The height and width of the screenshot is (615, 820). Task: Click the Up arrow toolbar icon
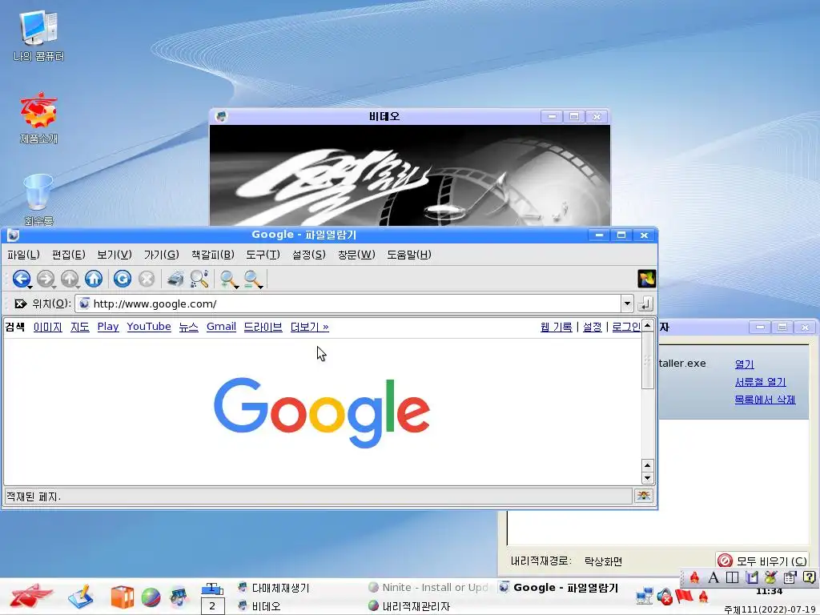point(70,279)
